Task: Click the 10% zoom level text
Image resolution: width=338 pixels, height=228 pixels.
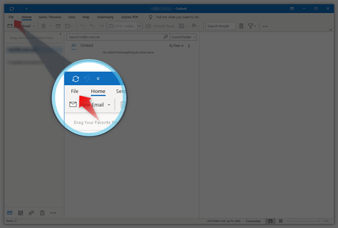Action: (326, 221)
